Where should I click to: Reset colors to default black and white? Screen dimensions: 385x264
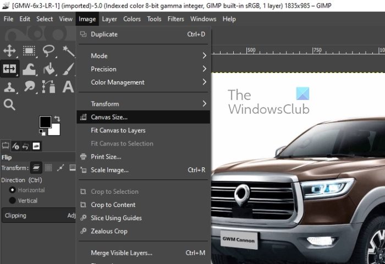pos(42,132)
